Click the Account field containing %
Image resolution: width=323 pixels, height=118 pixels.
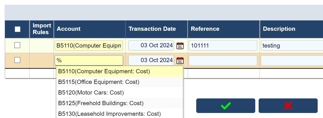(x=89, y=60)
